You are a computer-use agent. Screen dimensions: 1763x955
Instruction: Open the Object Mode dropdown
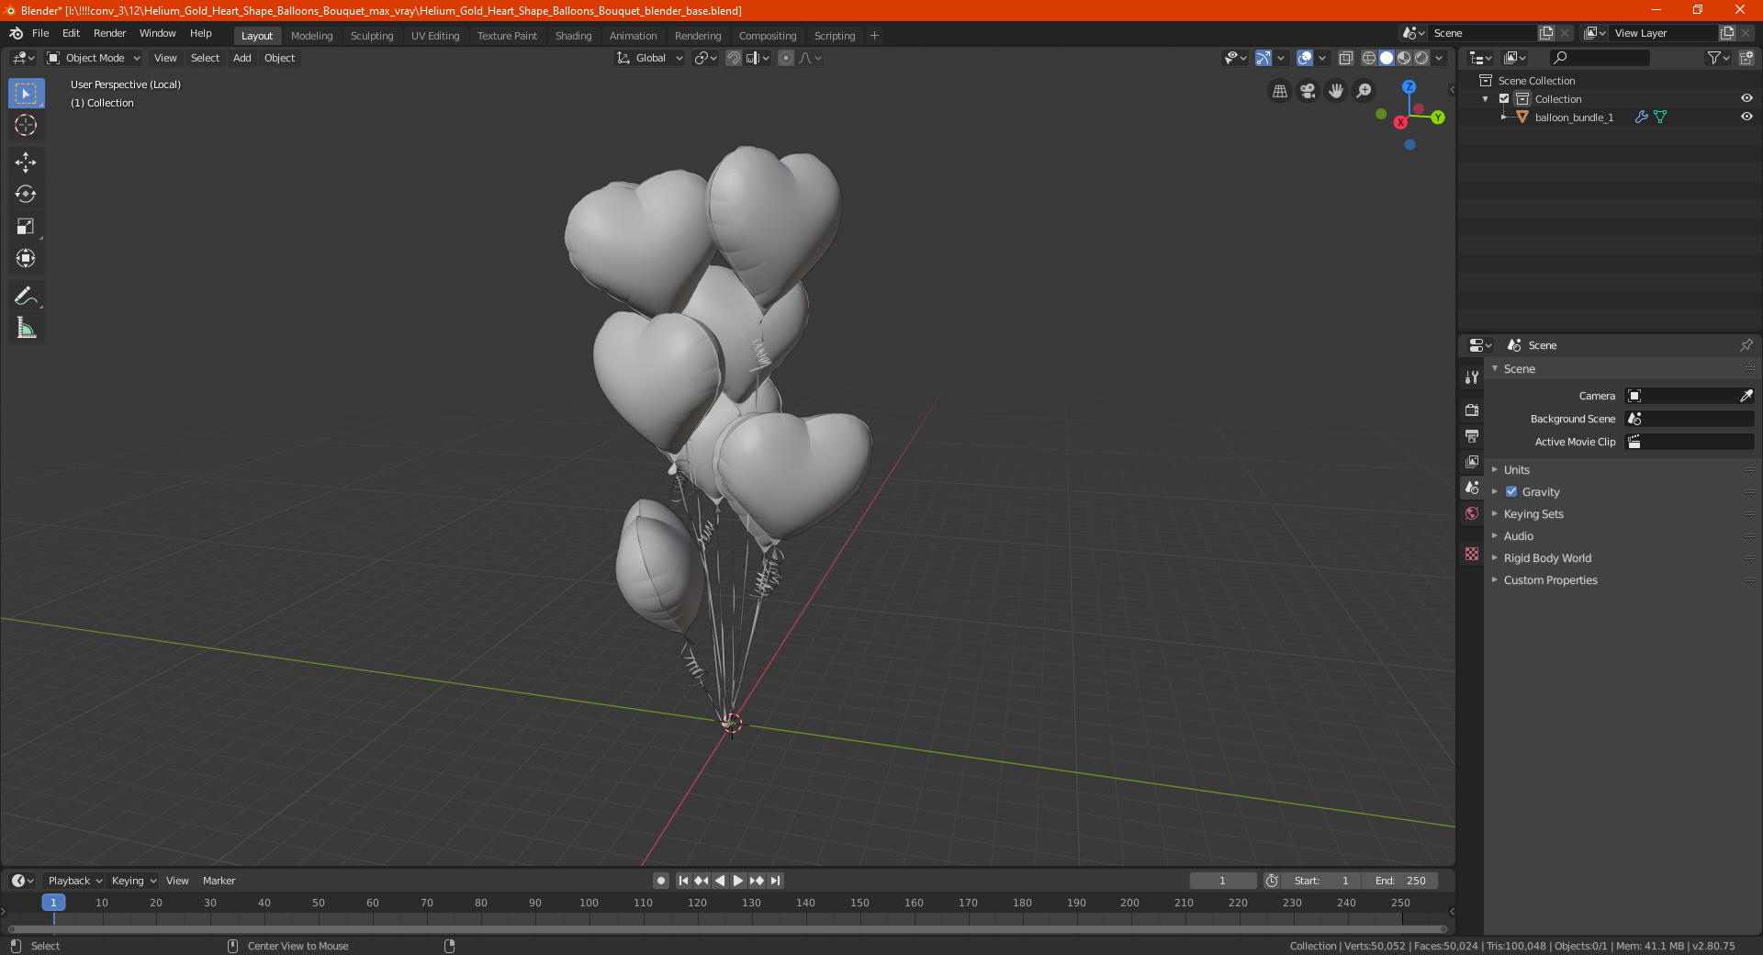94,58
